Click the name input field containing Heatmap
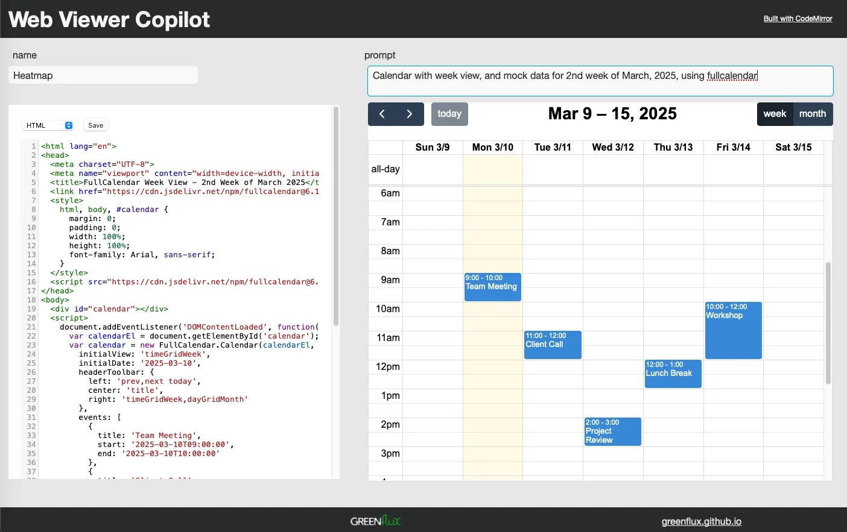Screen dimensions: 847x532 103,75
